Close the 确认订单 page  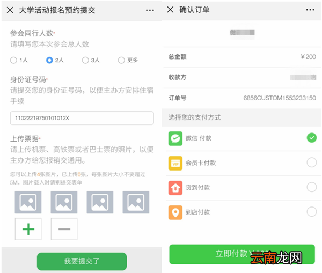click(170, 10)
